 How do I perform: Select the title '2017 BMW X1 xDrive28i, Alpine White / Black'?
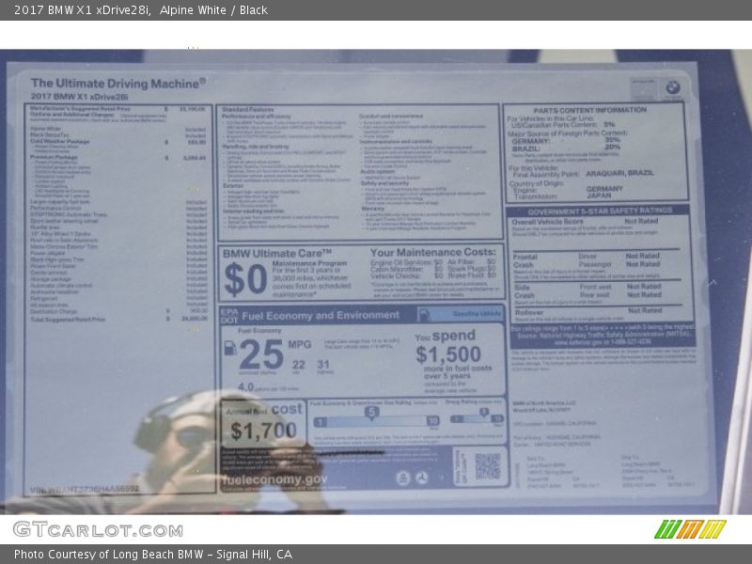pos(141,10)
